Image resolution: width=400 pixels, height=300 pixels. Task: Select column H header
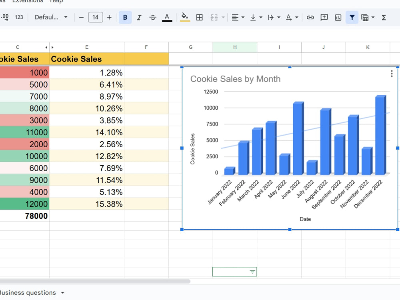point(235,47)
